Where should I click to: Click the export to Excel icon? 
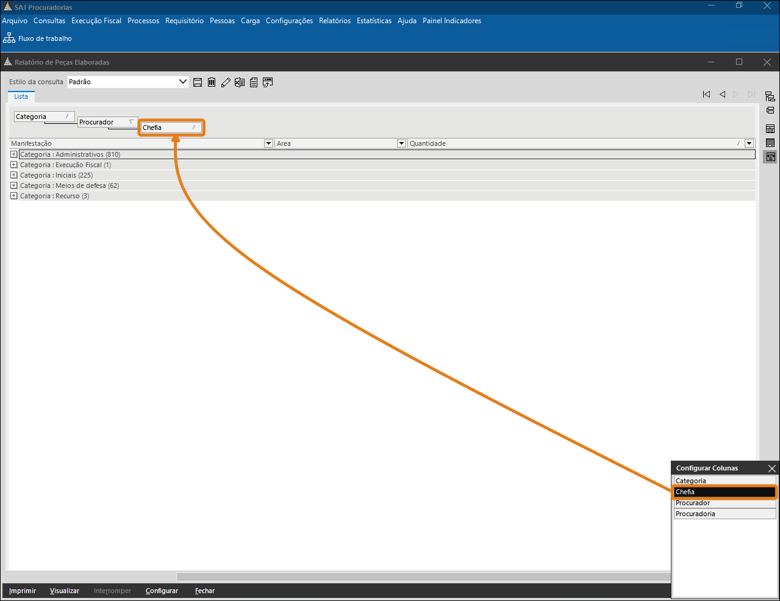coord(240,82)
